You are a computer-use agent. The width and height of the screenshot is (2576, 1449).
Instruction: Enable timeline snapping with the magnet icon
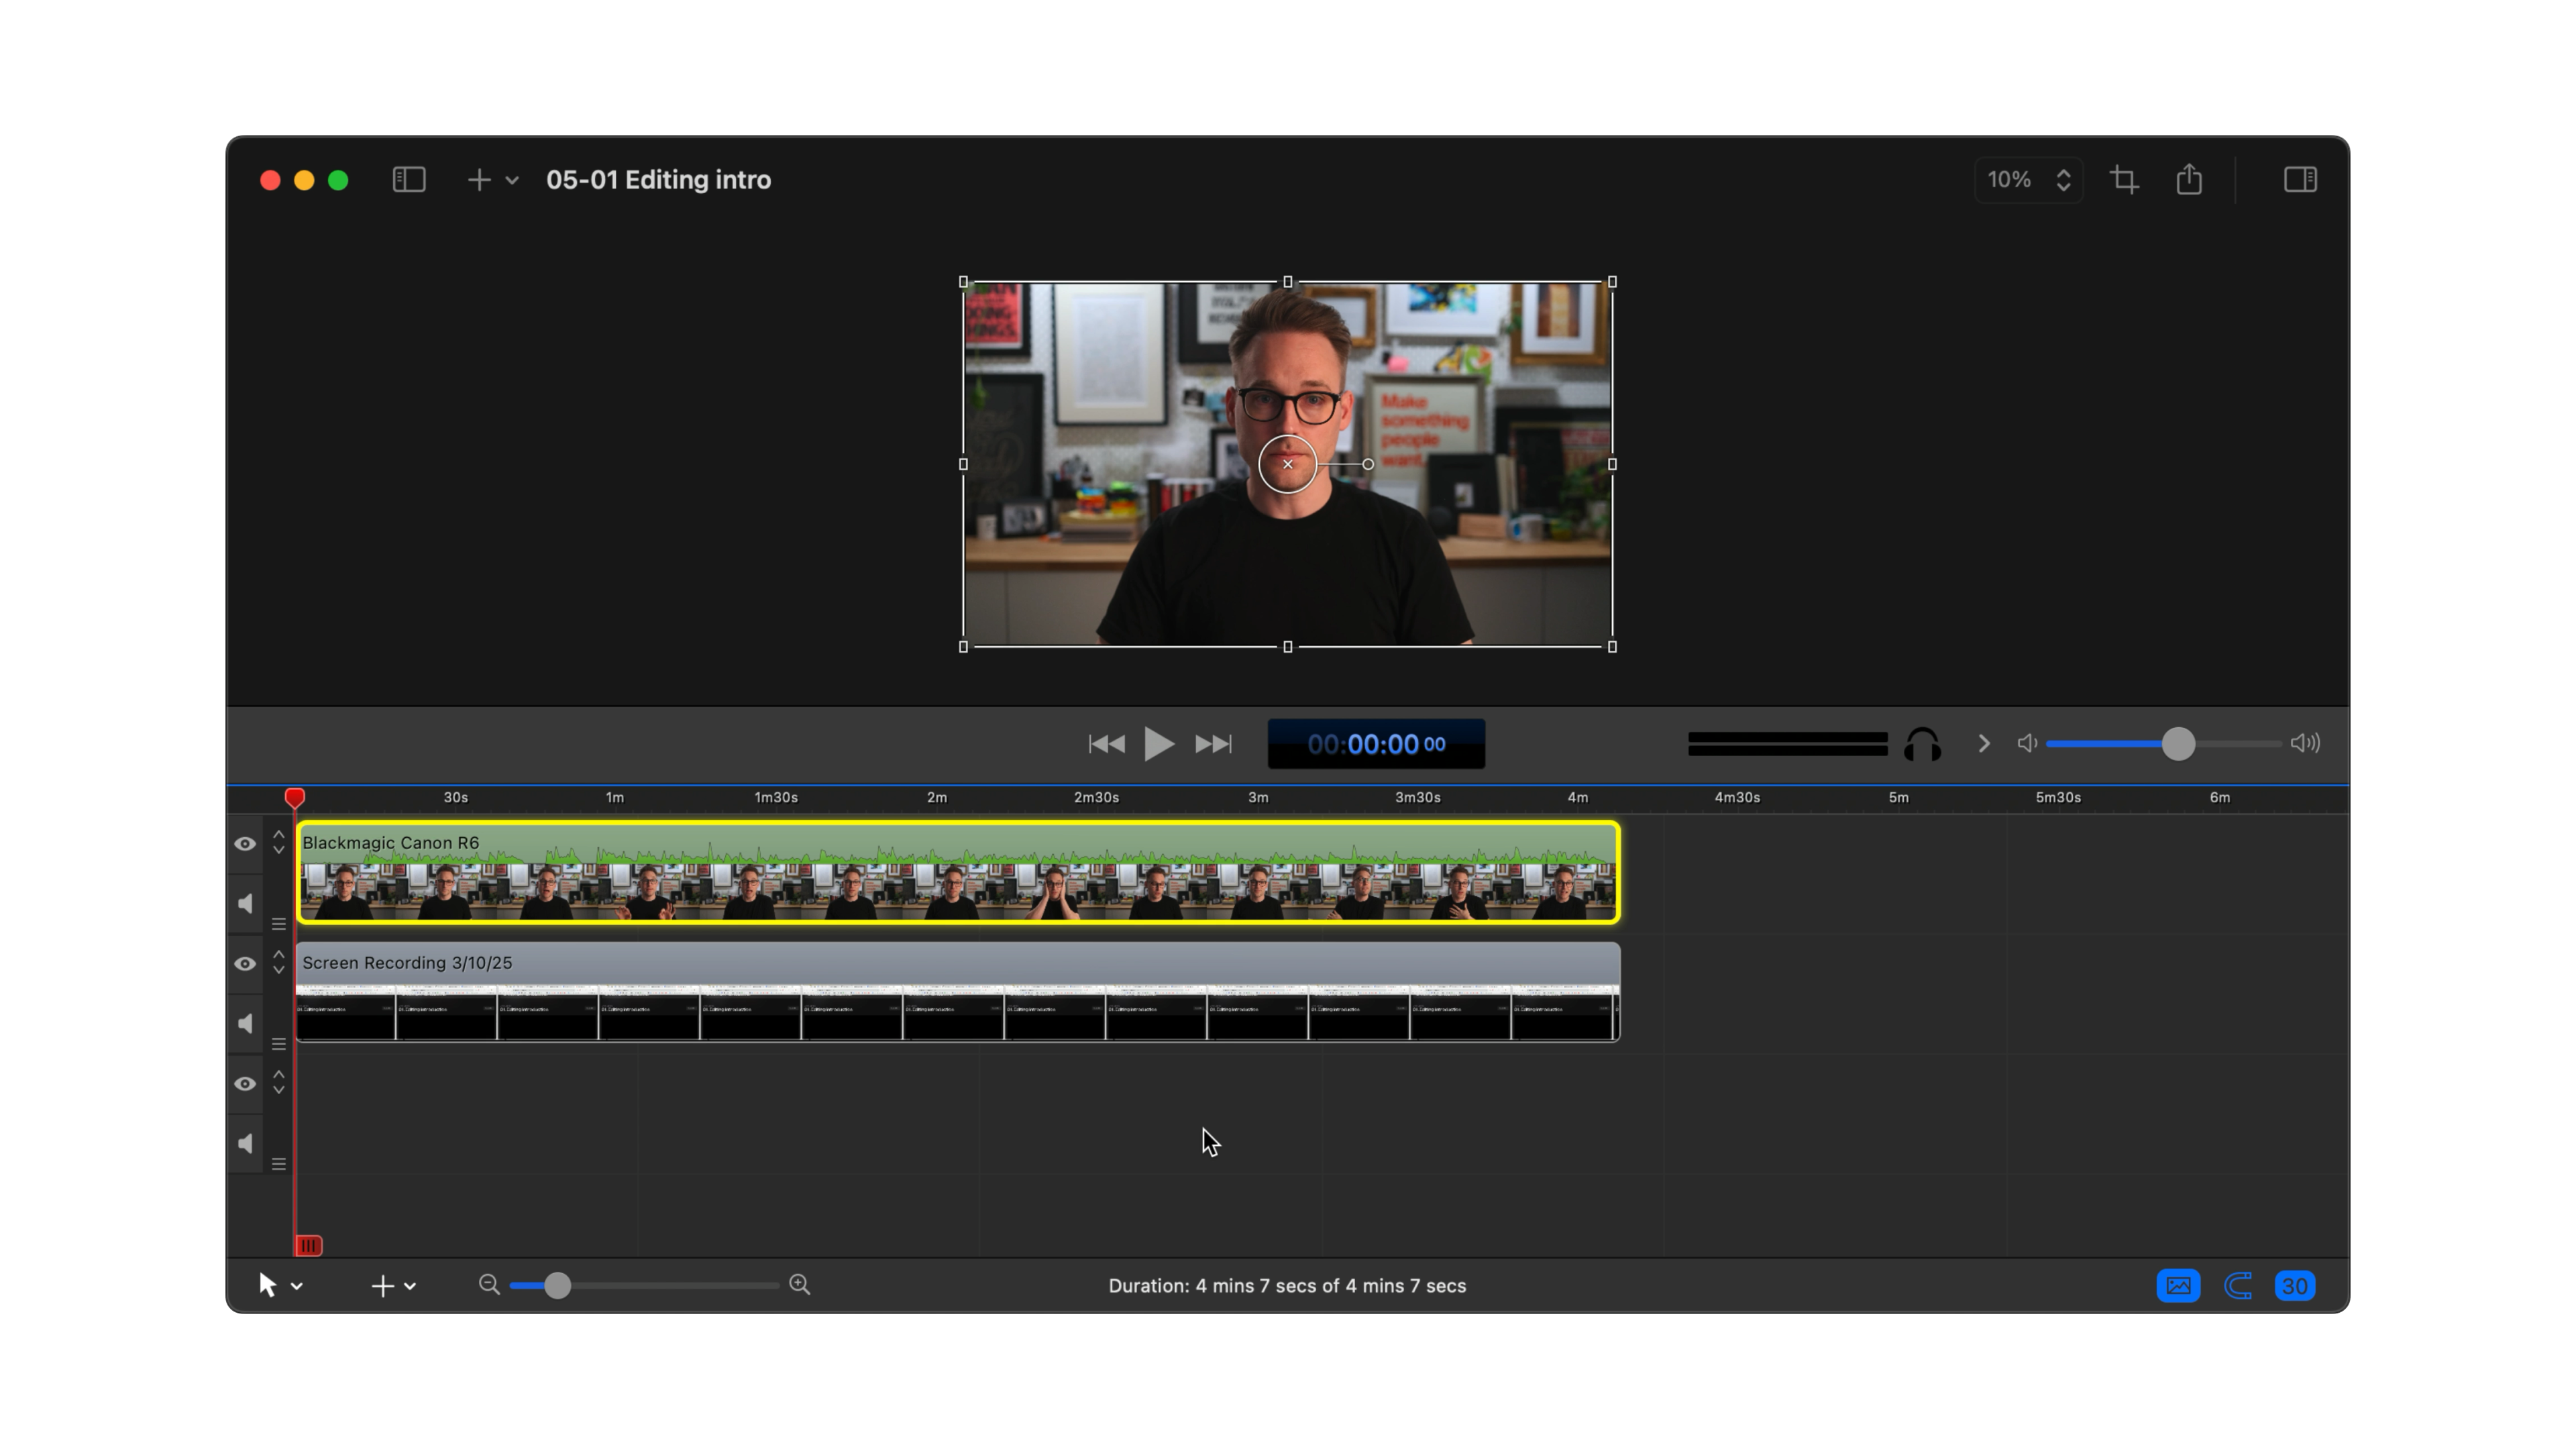coord(2238,1285)
